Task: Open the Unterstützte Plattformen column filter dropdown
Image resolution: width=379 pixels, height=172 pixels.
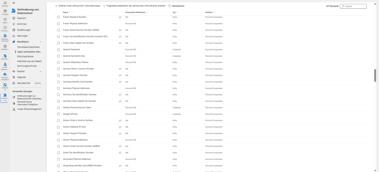Action: click(x=147, y=13)
